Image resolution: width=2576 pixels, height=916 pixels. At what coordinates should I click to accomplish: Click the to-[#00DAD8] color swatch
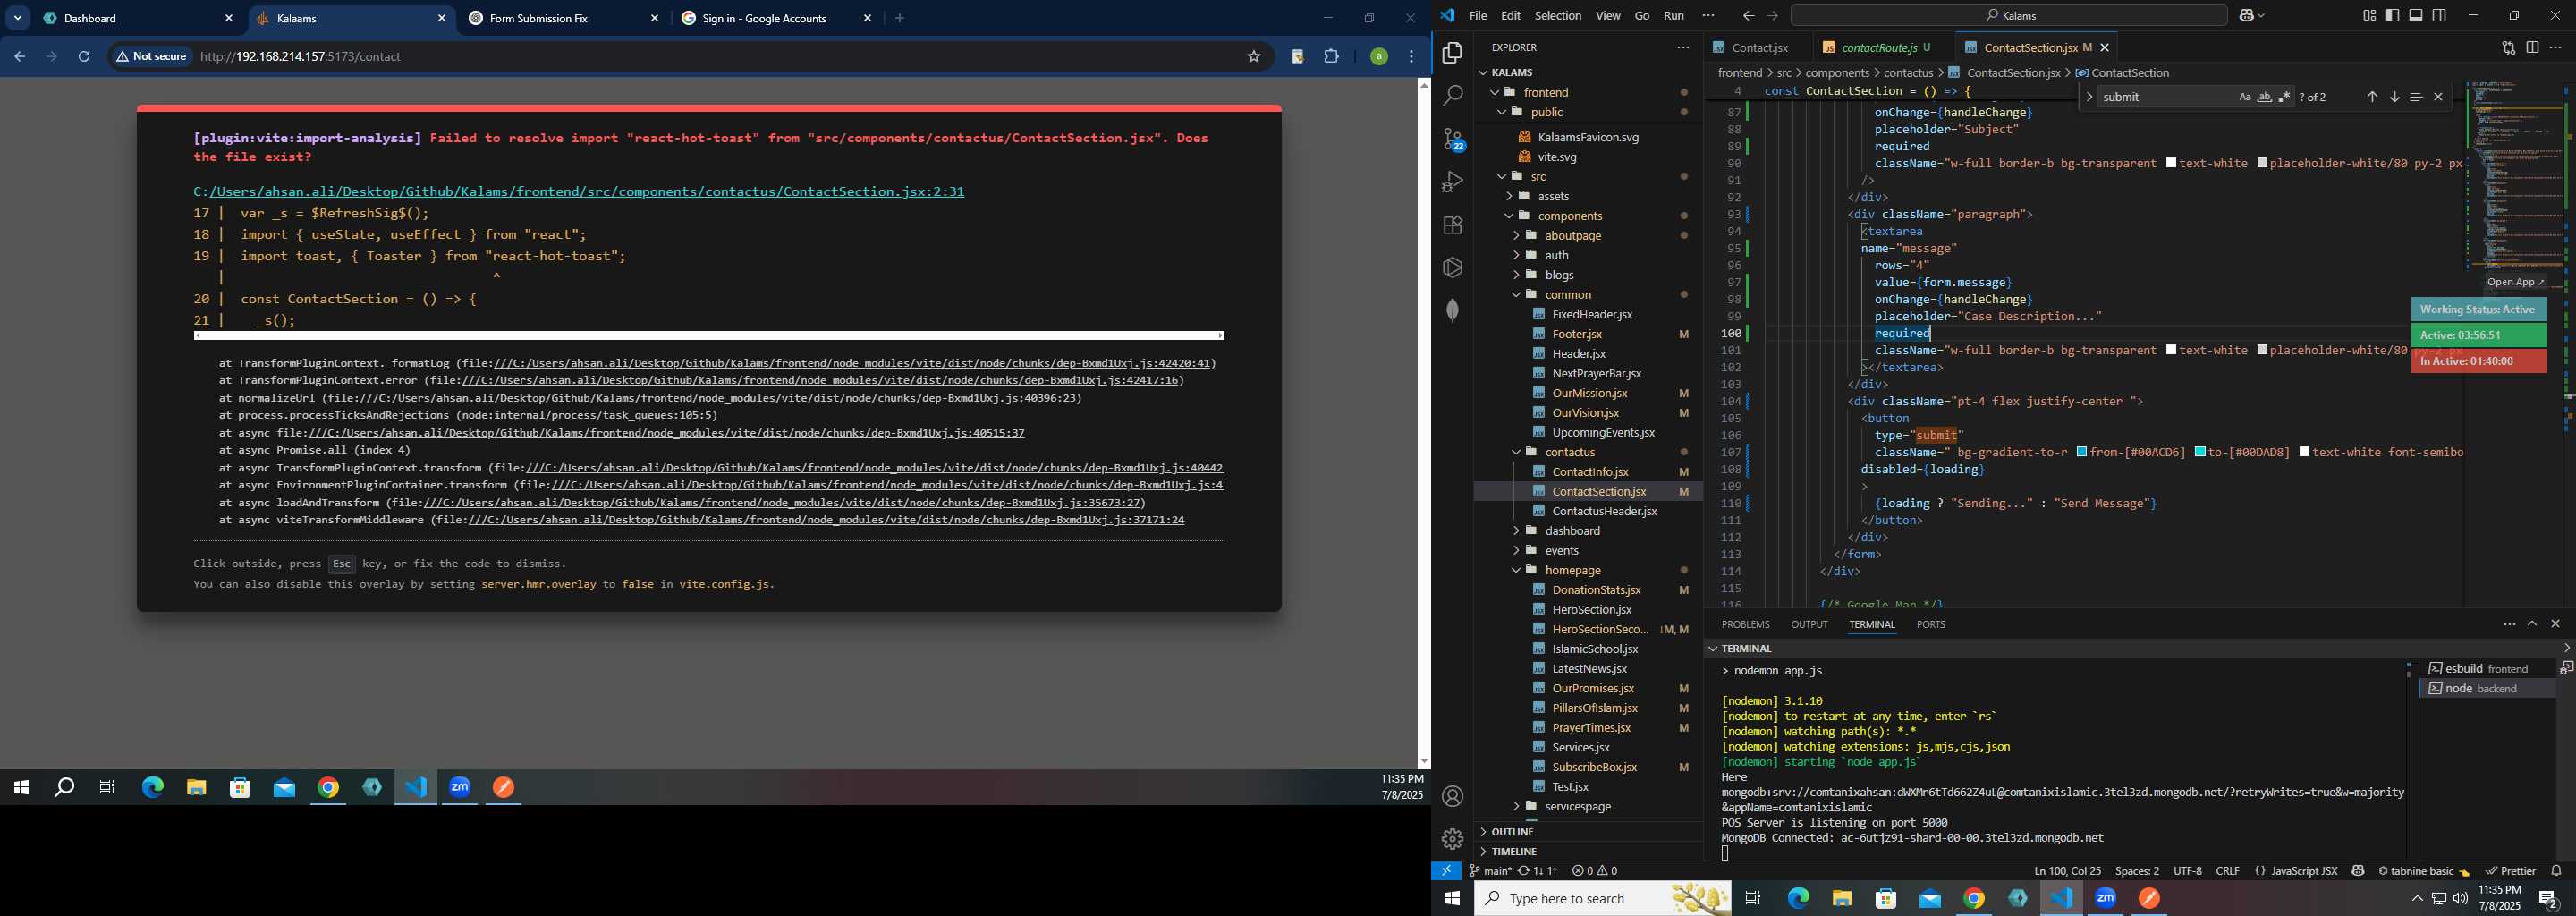[x=2200, y=453]
